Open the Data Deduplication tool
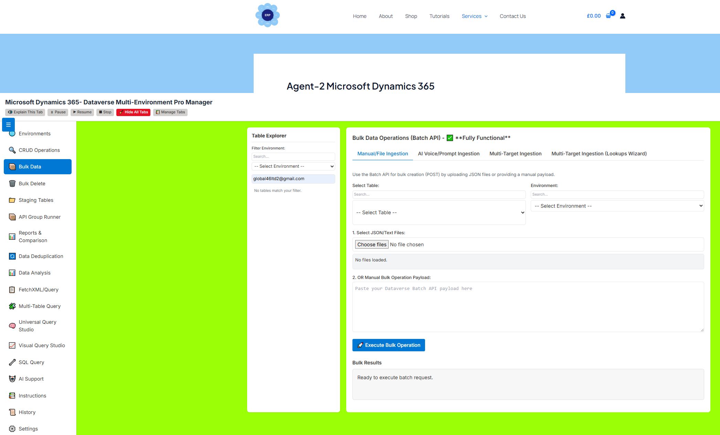 41,256
